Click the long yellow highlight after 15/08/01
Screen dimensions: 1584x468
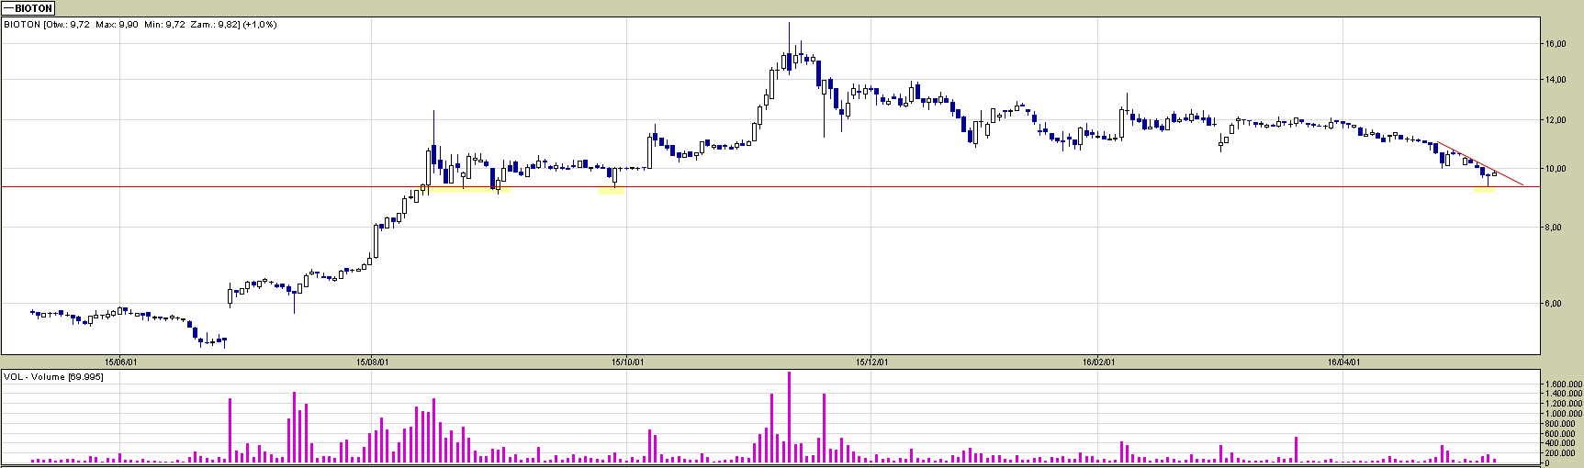click(x=468, y=190)
